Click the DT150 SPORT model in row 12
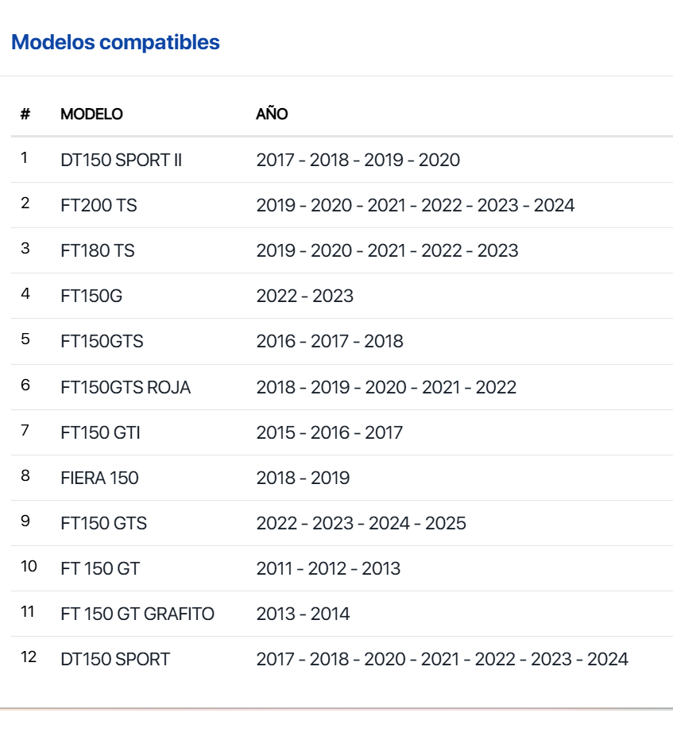 point(115,659)
